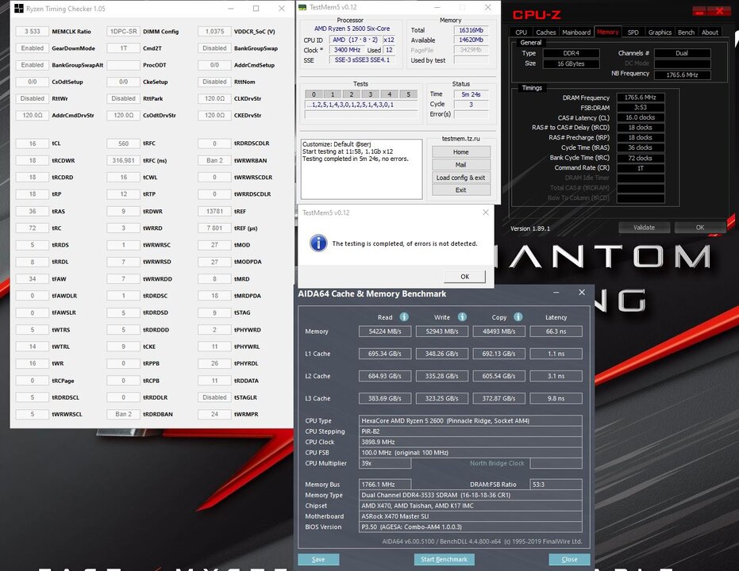Minimize the AIDA64 benchmark window
Image resolution: width=739 pixels, height=571 pixels.
click(x=556, y=293)
